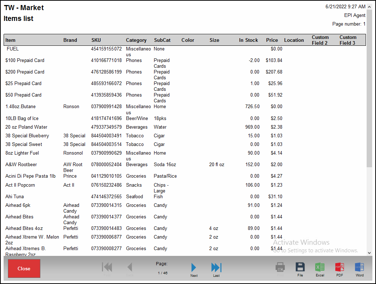Jump to the last report page
376x284 pixels.
(216, 270)
